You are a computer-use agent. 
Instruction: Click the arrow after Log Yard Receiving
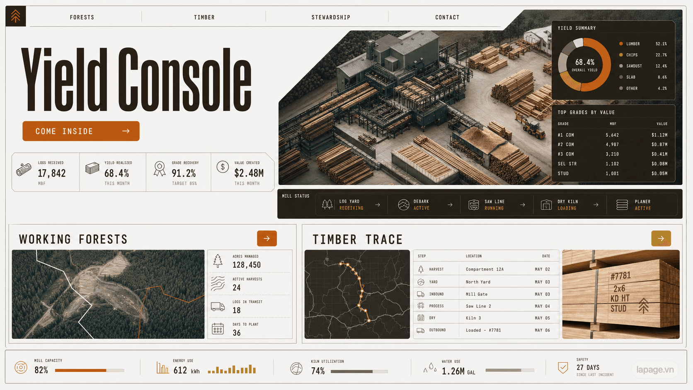pyautogui.click(x=378, y=205)
